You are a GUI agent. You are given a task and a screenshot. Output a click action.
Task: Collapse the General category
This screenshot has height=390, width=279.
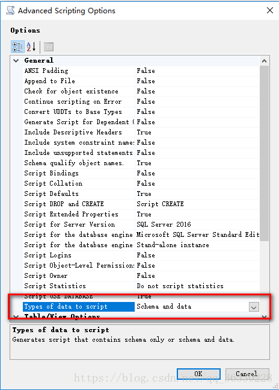click(16, 60)
